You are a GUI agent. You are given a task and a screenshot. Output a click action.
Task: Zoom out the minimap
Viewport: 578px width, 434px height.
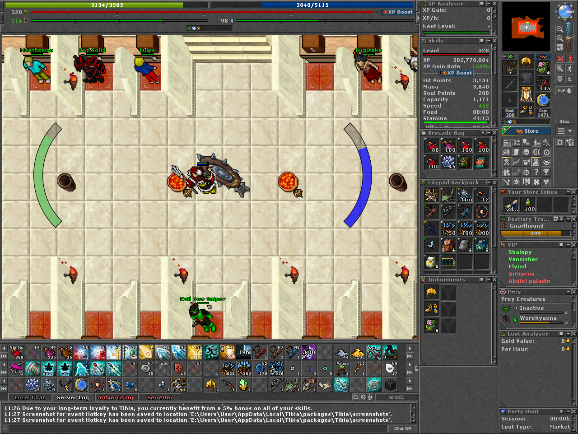pos(560,29)
